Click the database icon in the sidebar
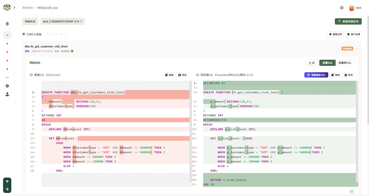The height and width of the screenshot is (196, 369). (7, 24)
